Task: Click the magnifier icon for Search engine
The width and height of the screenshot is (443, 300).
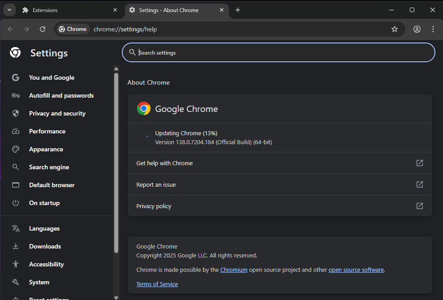Action: 16,167
